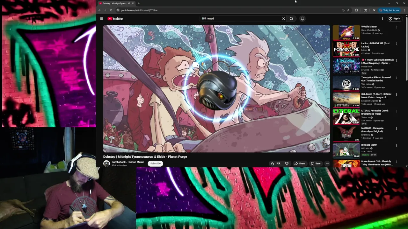The image size is (408, 229).
Task: Reload the page with the refresh icon
Action: pos(111,10)
